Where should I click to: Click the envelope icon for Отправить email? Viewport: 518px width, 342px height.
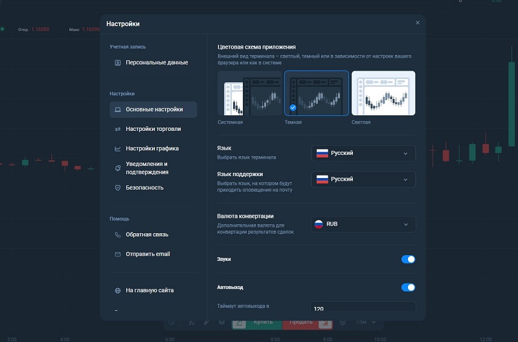(118, 255)
